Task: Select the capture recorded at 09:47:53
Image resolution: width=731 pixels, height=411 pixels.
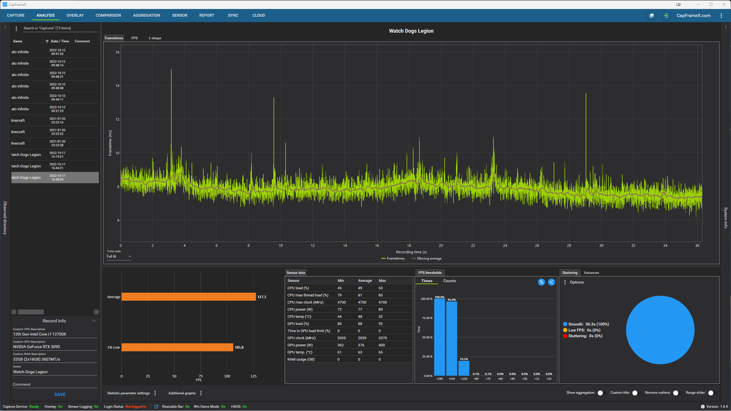Action: [55, 52]
